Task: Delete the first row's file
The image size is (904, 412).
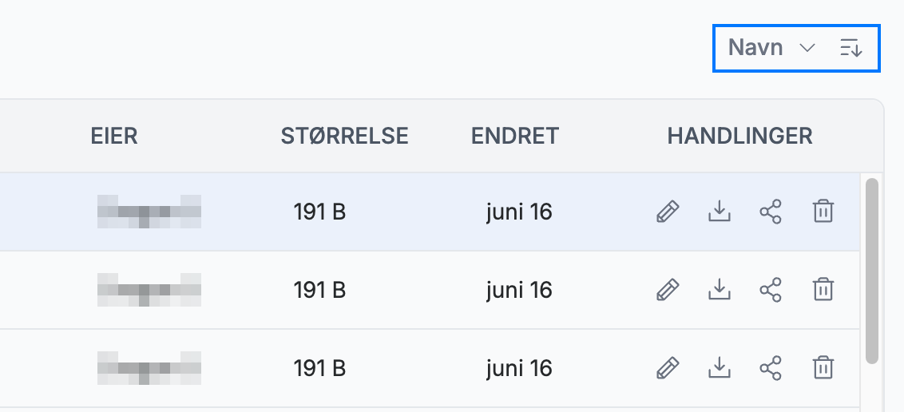Action: pos(823,212)
